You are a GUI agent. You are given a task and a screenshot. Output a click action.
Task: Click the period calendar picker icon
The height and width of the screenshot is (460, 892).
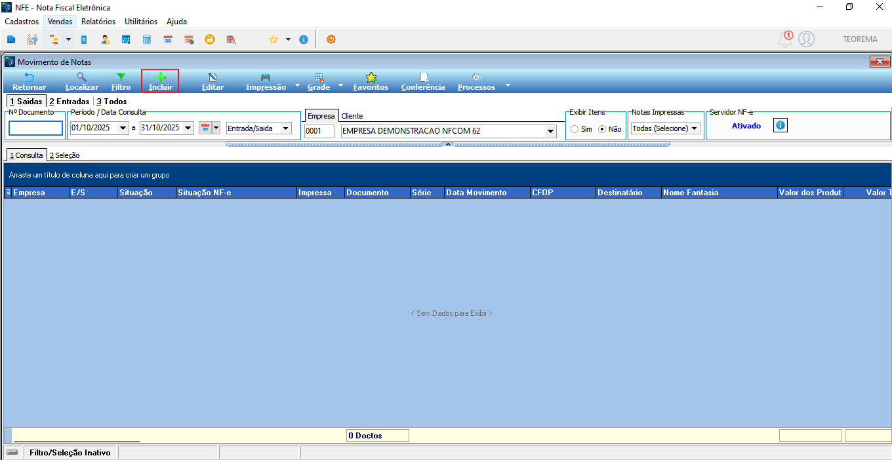coord(205,128)
